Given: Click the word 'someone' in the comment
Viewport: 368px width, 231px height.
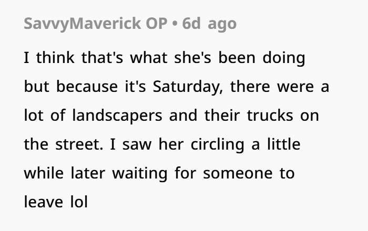Looking at the screenshot, I should coord(238,173).
